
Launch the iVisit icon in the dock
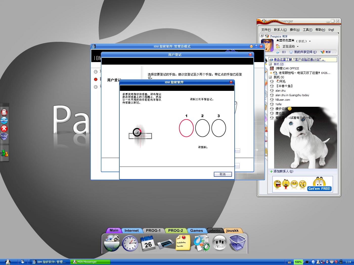[219, 243]
